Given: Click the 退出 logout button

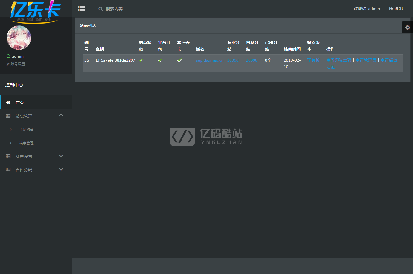Looking at the screenshot, I should pos(396,9).
